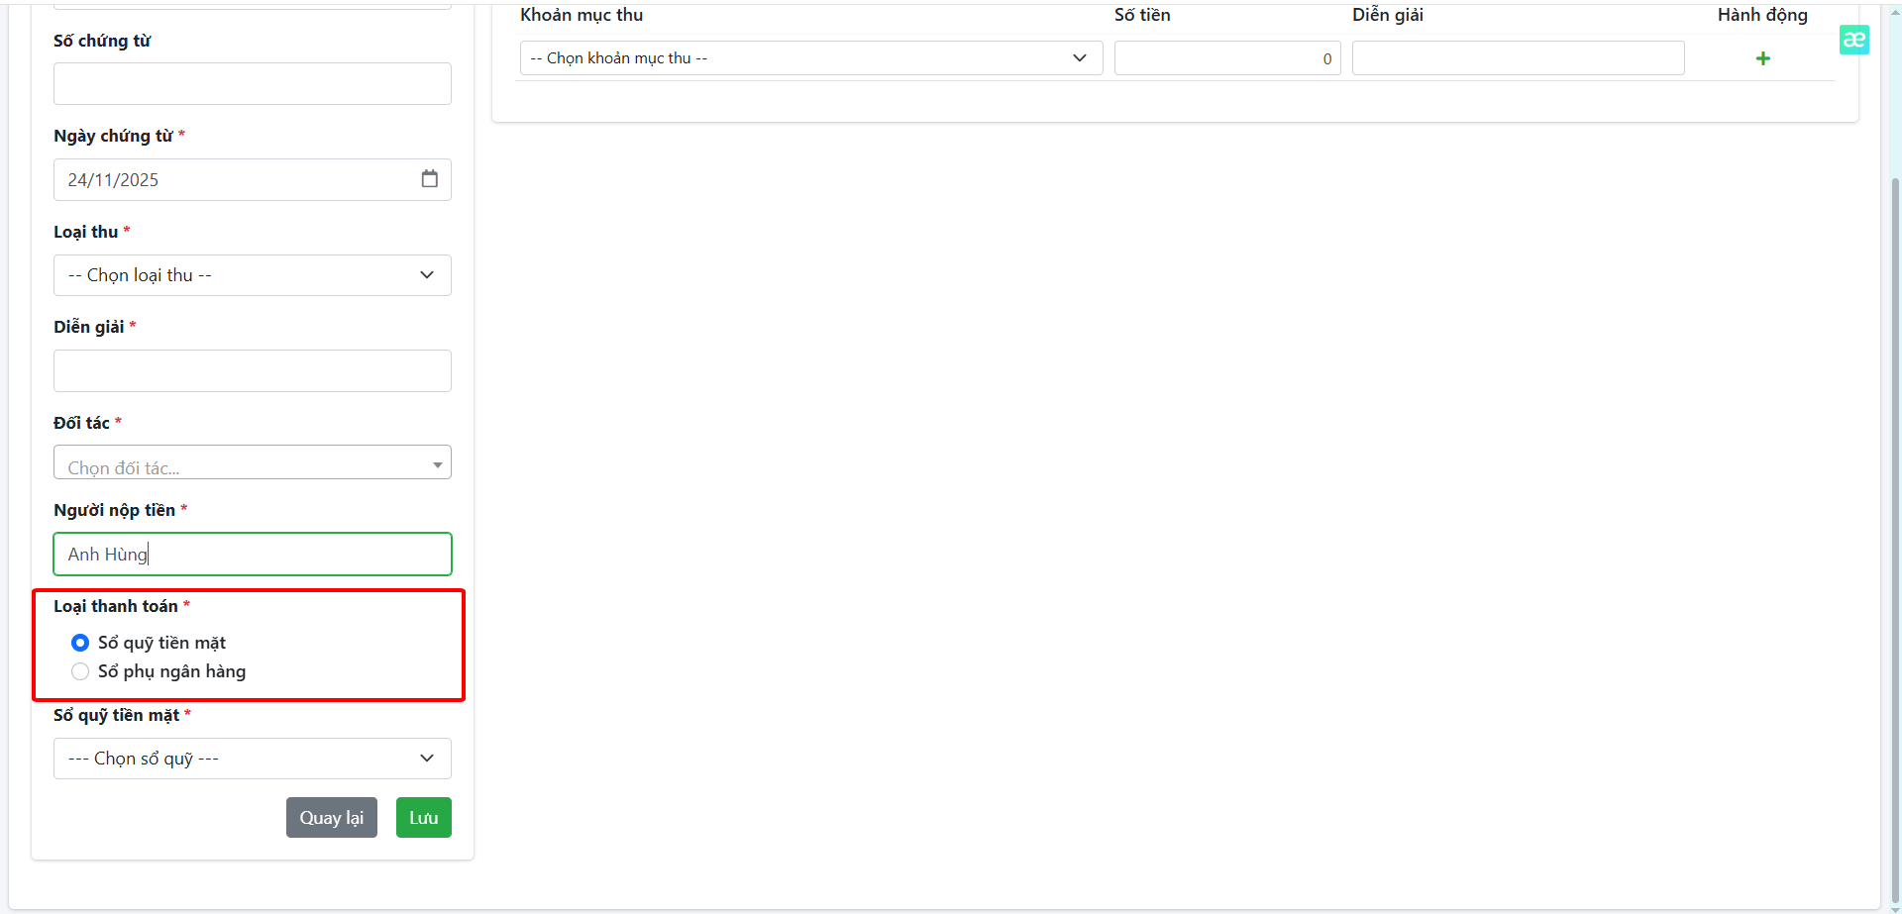This screenshot has height=914, width=1902.
Task: Click the green plus add-row icon
Action: (1762, 58)
